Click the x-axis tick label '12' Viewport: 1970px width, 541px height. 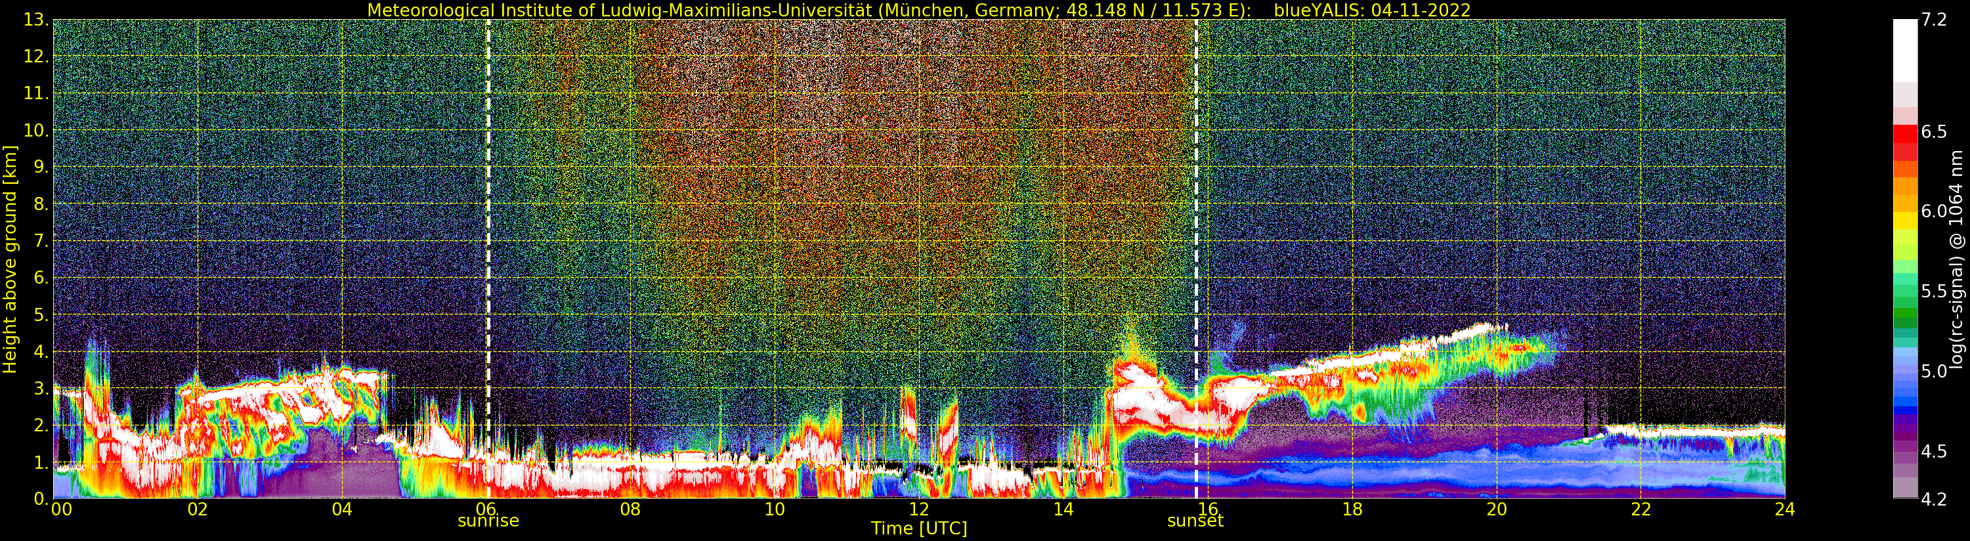919,509
